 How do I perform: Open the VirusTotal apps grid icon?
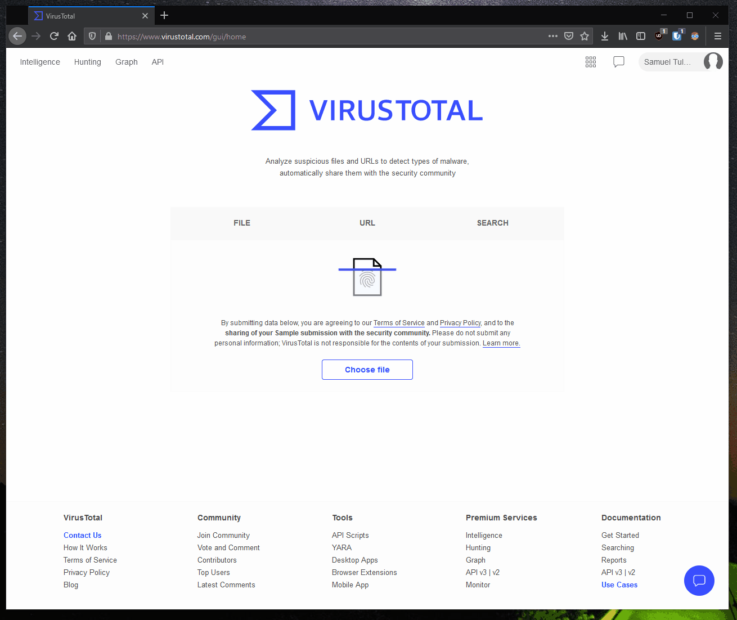tap(590, 62)
